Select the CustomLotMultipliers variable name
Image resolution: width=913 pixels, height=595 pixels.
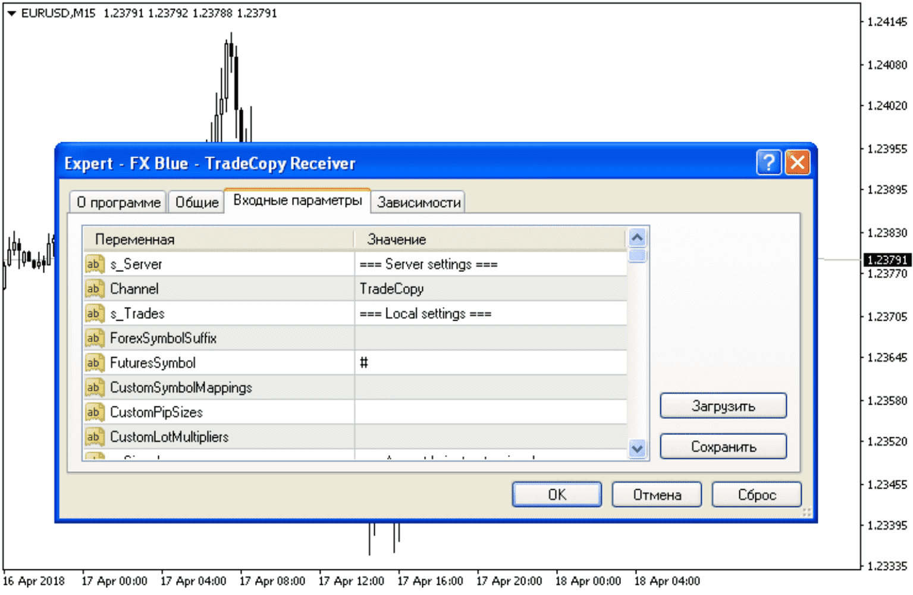point(170,437)
